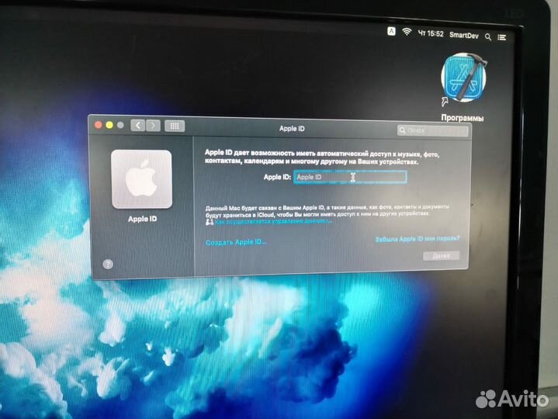The width and height of the screenshot is (558, 419).
Task: Close the Apple ID window red button
Action: coord(99,125)
